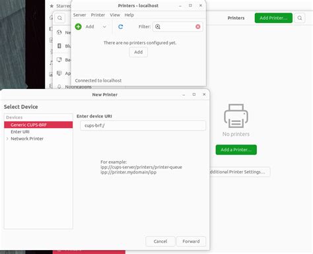
Task: Open Background settings monitor icon
Action: [59, 59]
